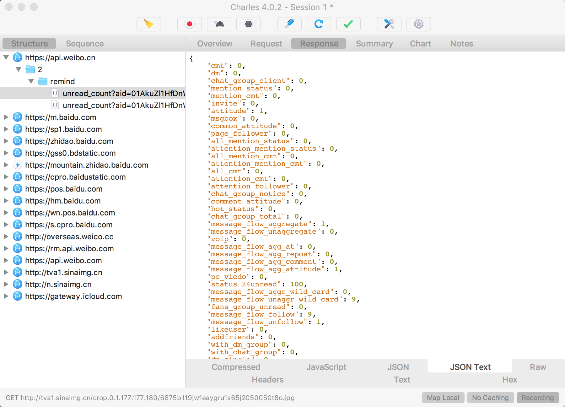Click the globe icon for http://tva1.sinaimg.cn
The height and width of the screenshot is (407, 565).
coord(18,272)
